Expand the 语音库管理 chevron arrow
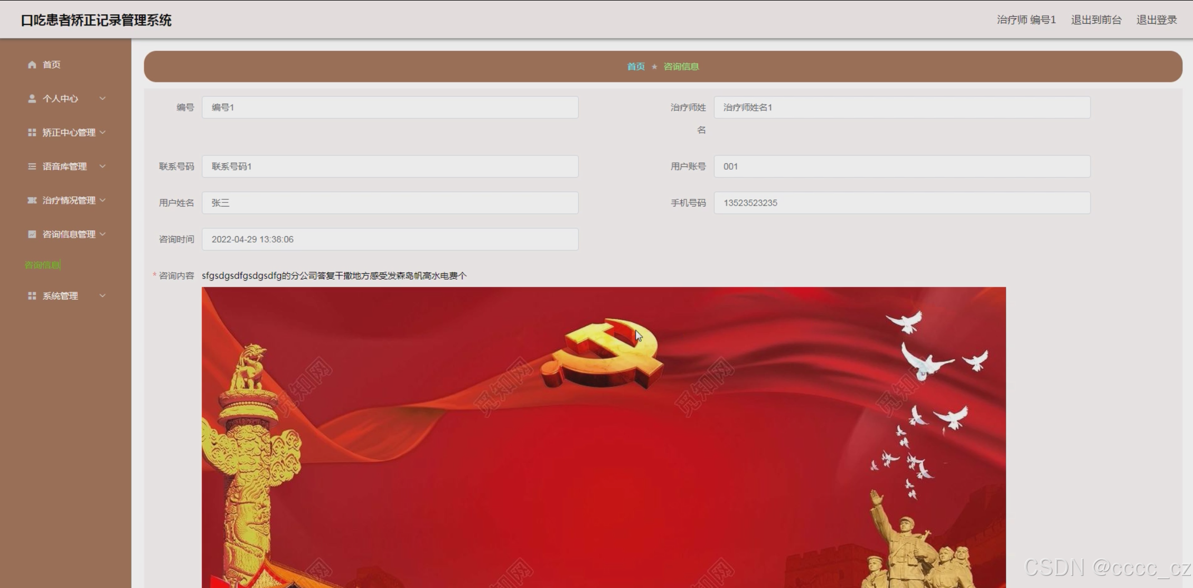1193x588 pixels. point(102,166)
